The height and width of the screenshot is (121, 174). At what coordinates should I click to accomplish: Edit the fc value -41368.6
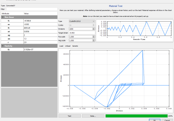click(40, 21)
